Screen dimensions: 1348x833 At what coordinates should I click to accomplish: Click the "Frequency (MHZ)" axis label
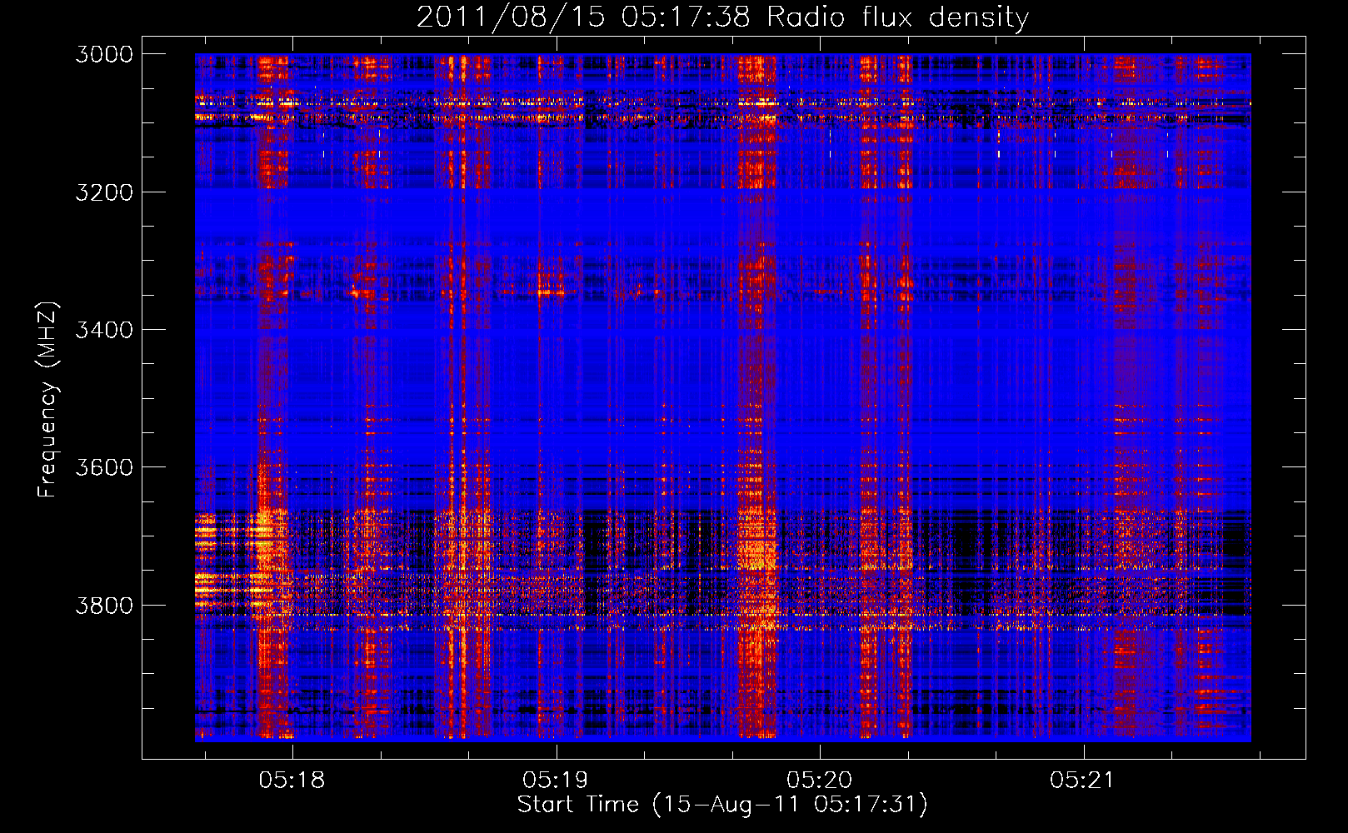[x=47, y=400]
